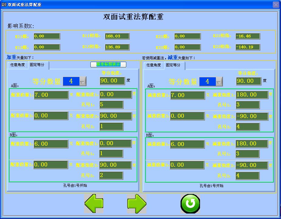This screenshot has width=281, height=219.
Task: Click 等分角度 field in 加重 panel
Action: click(x=112, y=81)
